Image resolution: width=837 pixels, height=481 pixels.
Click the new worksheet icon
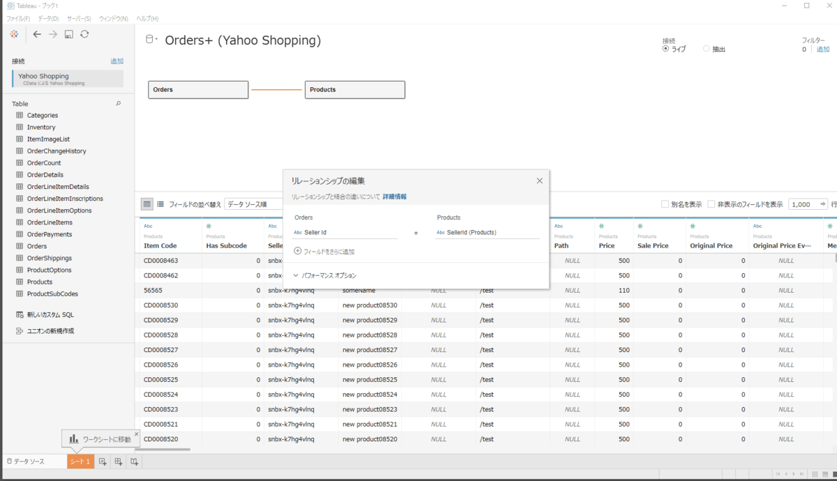click(103, 461)
